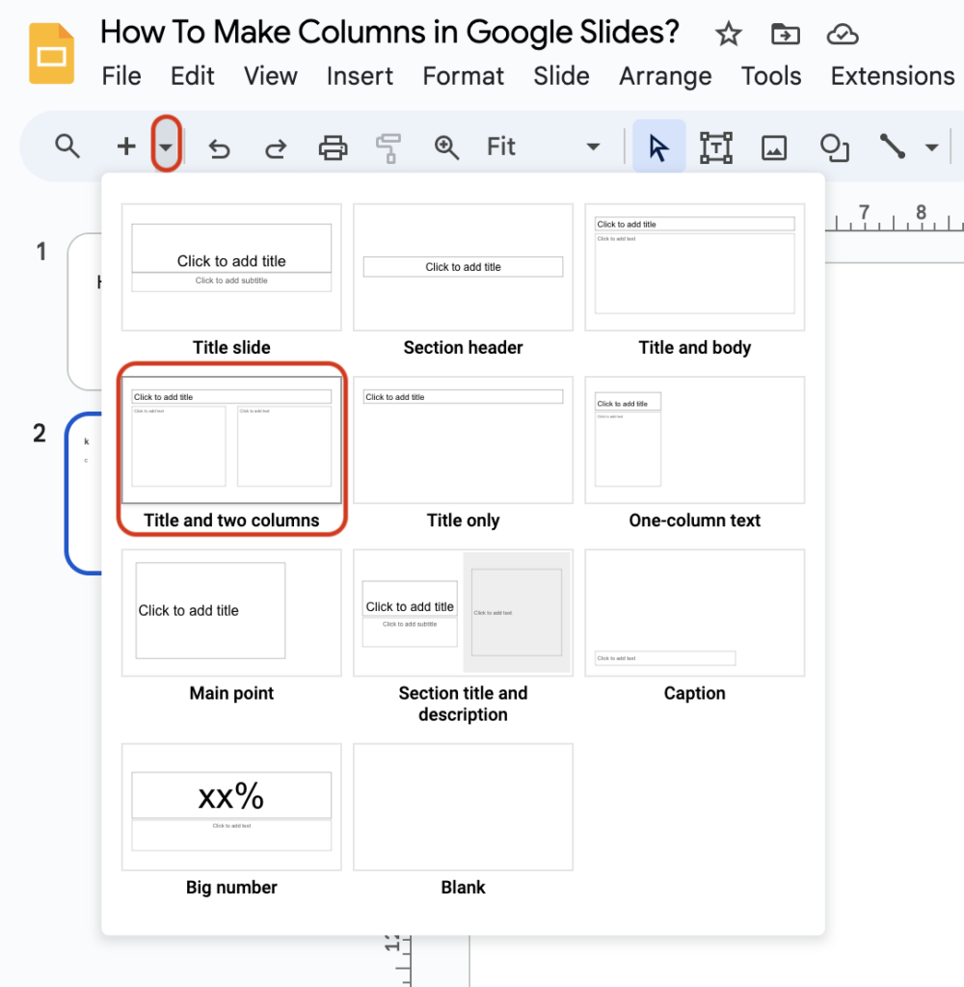Select the Blank layout
Viewport: 964px width, 987px height.
pos(463,807)
